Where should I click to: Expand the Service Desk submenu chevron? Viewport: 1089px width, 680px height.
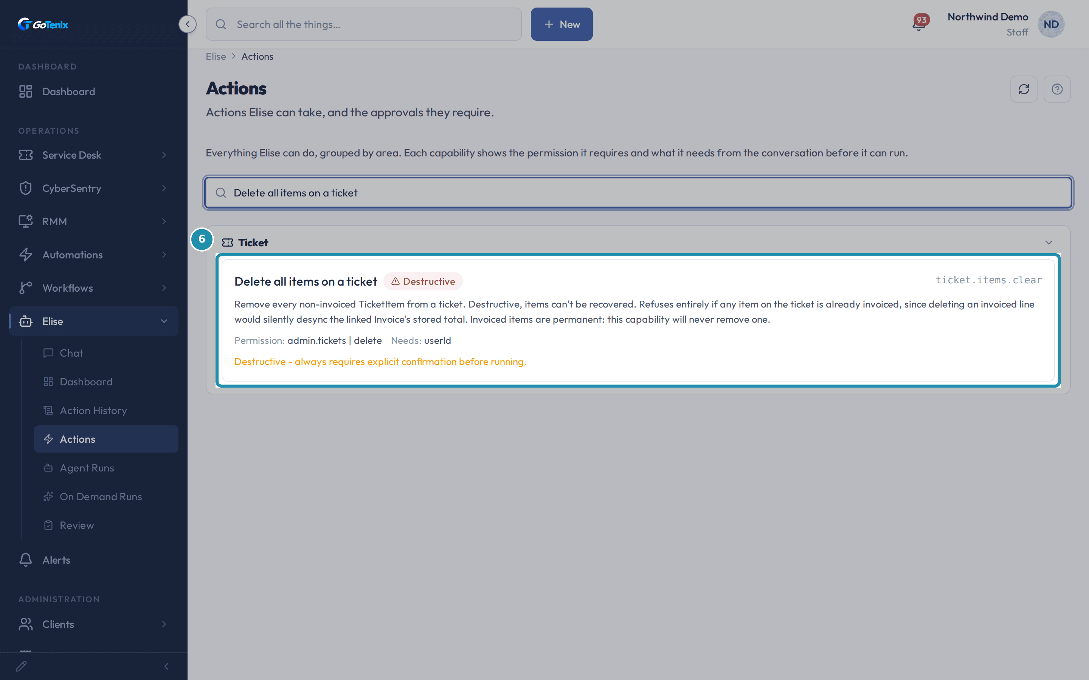[164, 155]
